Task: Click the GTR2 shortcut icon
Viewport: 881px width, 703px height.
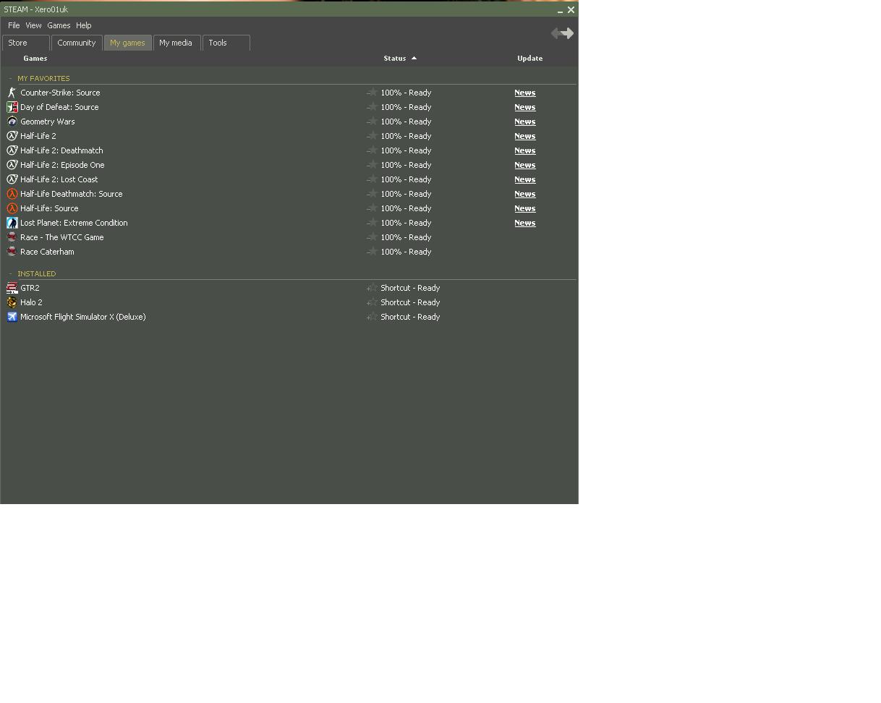Action: (12, 288)
